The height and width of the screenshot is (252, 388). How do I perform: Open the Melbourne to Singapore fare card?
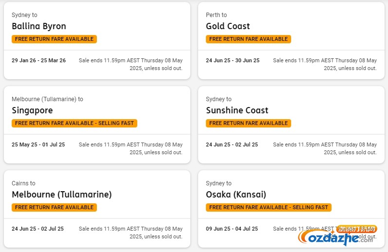click(97, 125)
